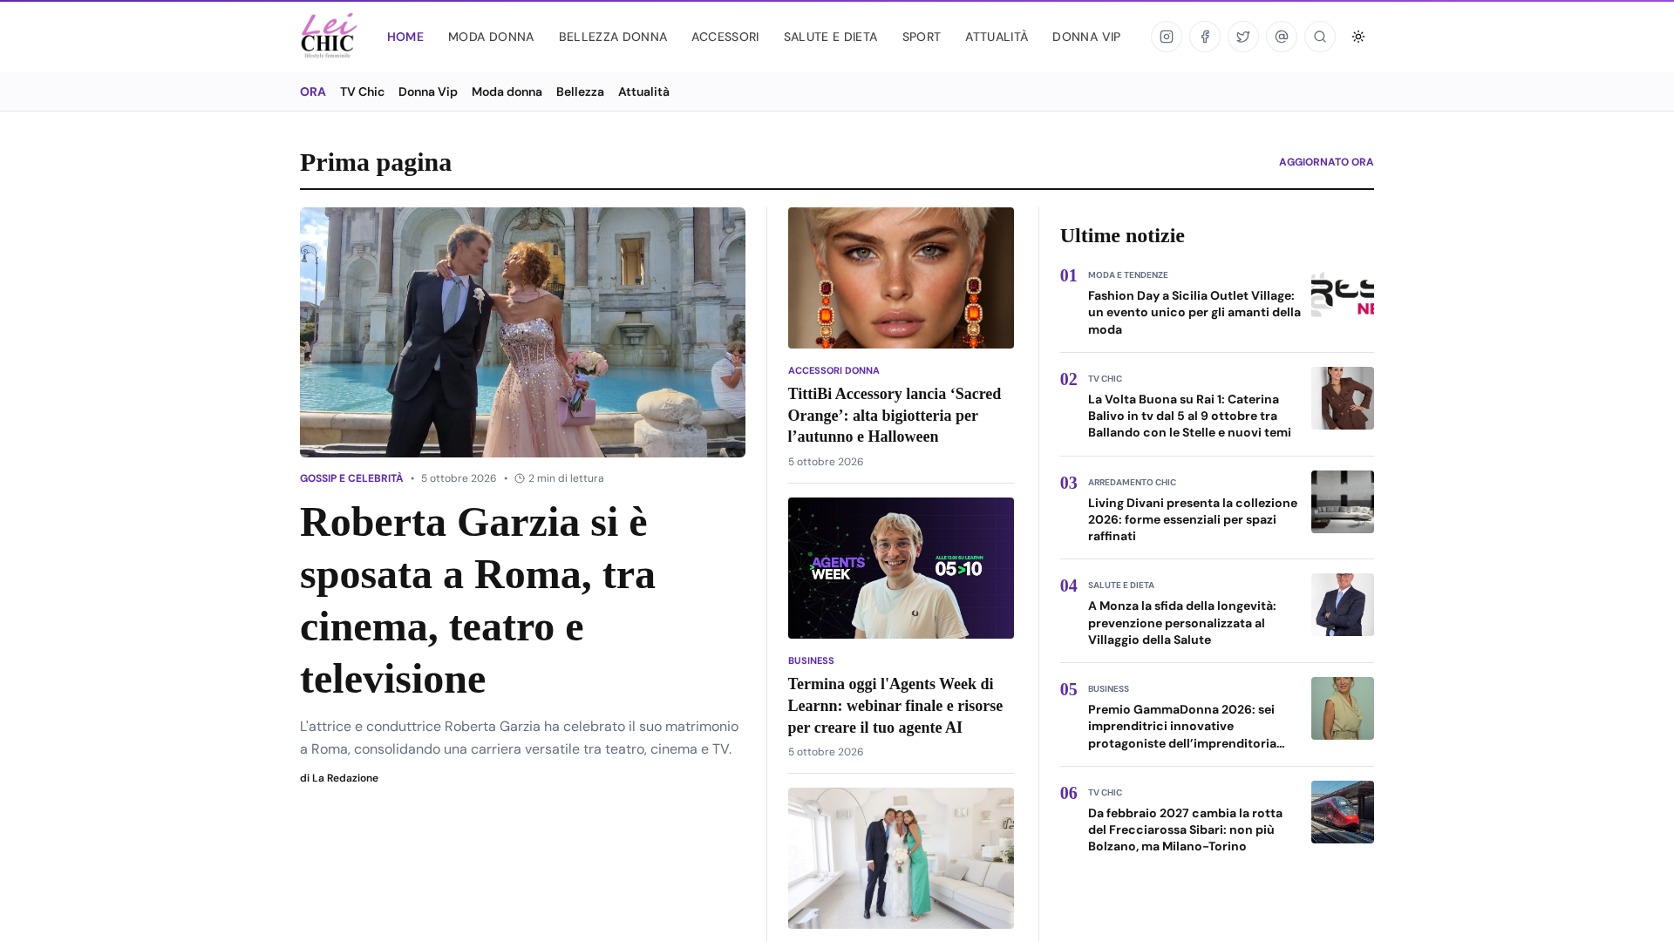The image size is (1674, 941).
Task: Open the Roberta Garzia wedding photo
Action: coord(522,332)
